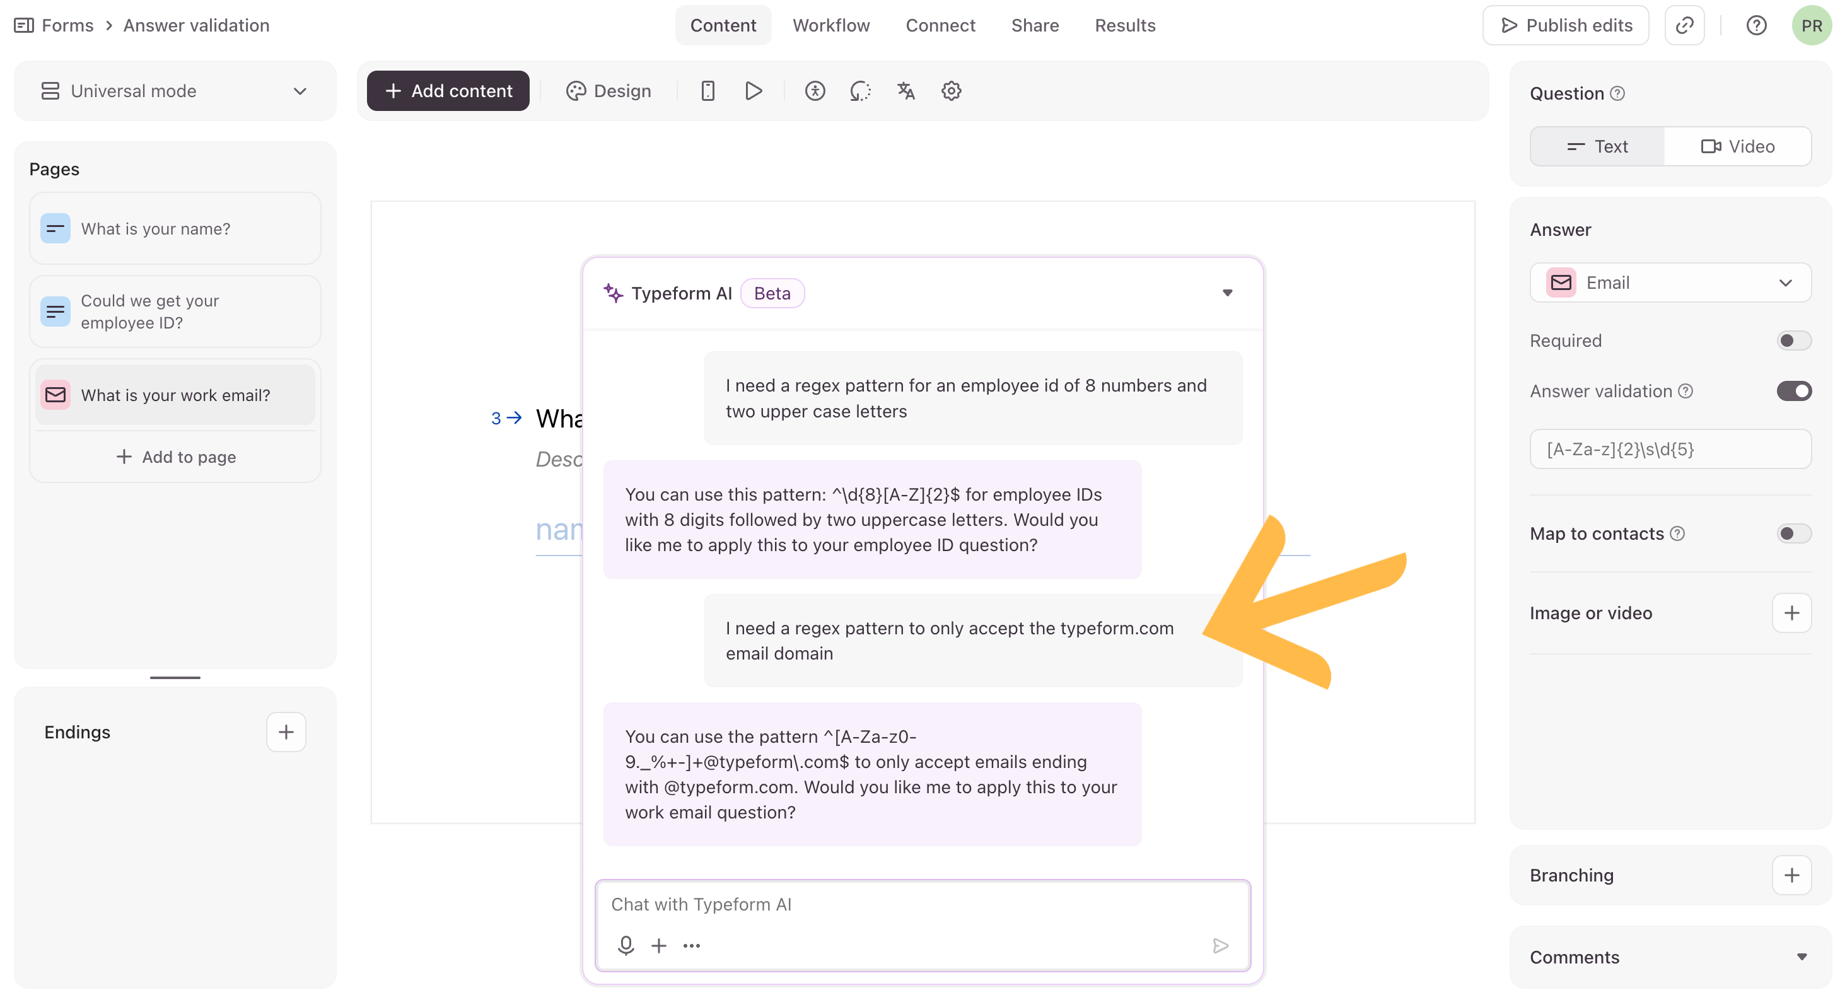
Task: Click the Publish edits button
Action: pos(1566,26)
